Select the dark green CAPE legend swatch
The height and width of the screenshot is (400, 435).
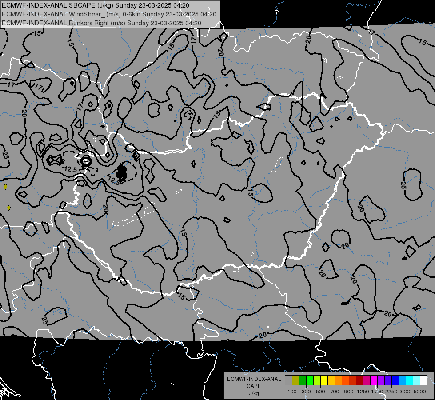[303, 380]
